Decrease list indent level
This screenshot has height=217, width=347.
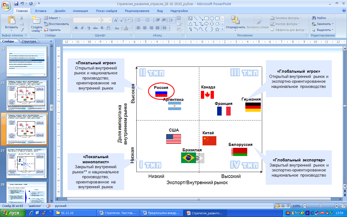[x=157, y=20]
